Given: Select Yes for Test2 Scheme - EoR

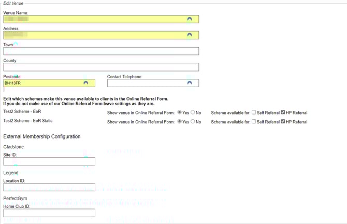Looking at the screenshot, I should 179,112.
